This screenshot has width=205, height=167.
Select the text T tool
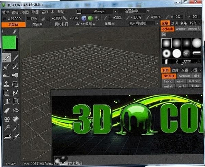pos(7,102)
